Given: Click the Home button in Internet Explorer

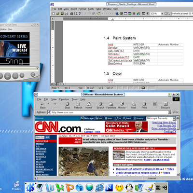Looking at the screenshot, I should click(x=89, y=106).
